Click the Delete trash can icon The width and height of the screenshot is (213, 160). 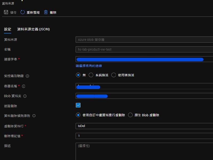tap(46, 12)
